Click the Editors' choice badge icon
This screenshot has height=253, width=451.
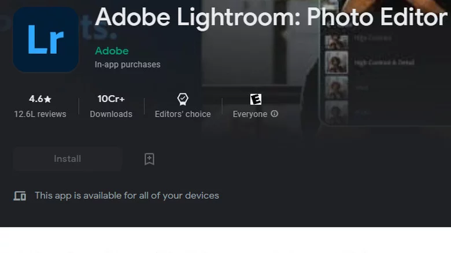(x=183, y=99)
